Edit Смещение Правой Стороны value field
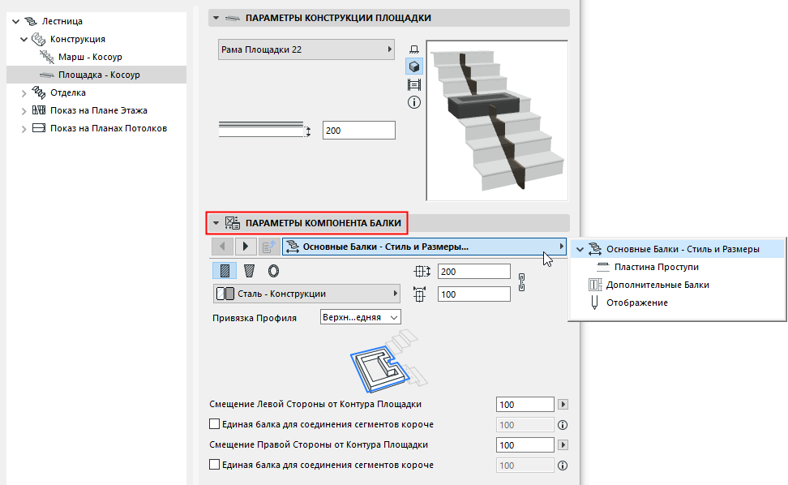Viewport: 788px width, 485px height. [525, 444]
